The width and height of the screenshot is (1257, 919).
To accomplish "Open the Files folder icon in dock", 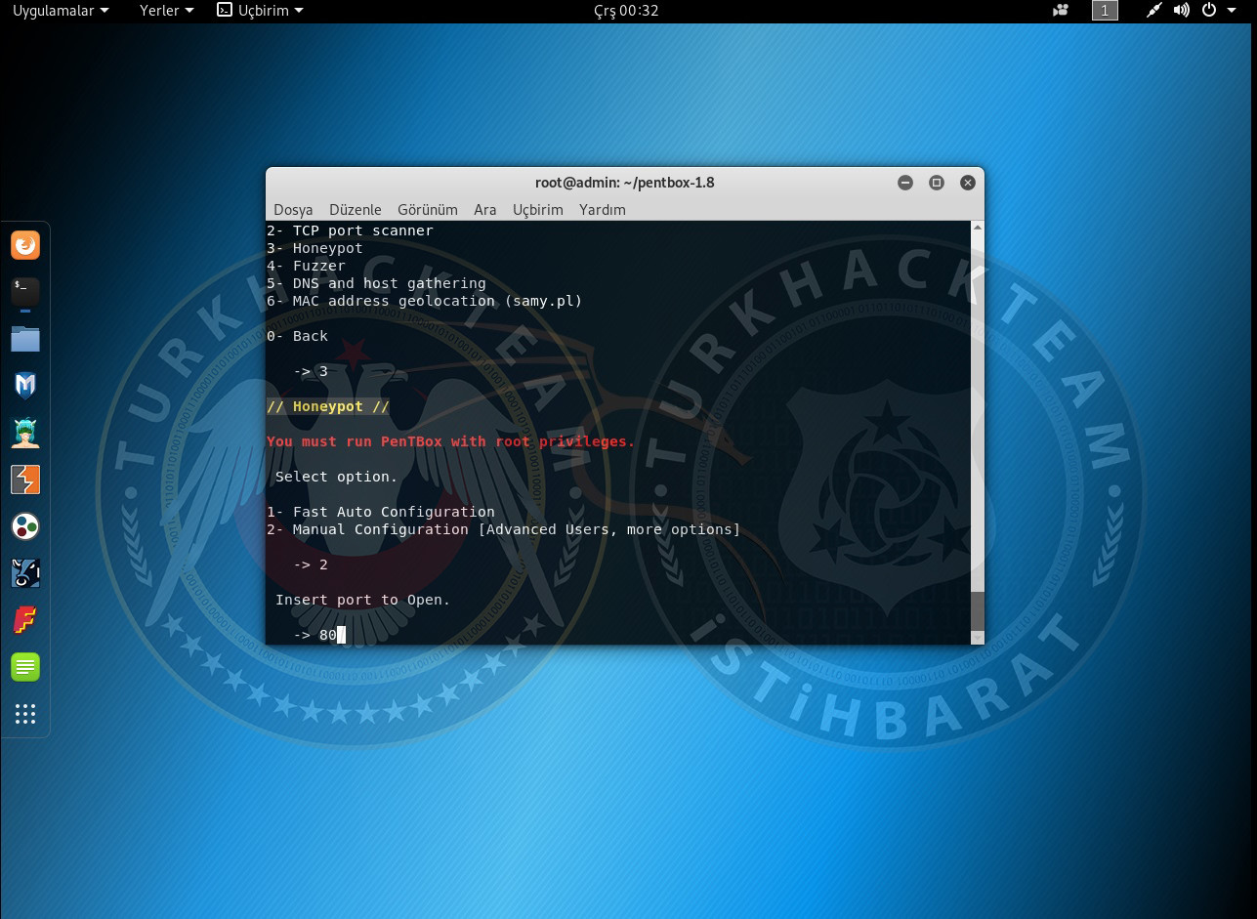I will click(25, 339).
